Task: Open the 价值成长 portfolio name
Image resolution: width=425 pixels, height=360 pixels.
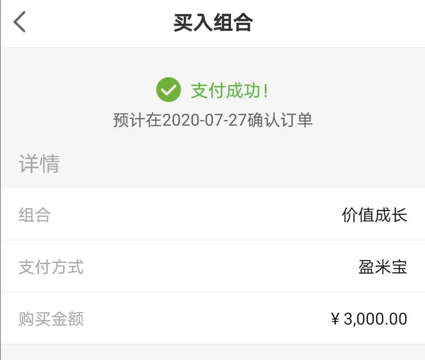Action: point(374,215)
